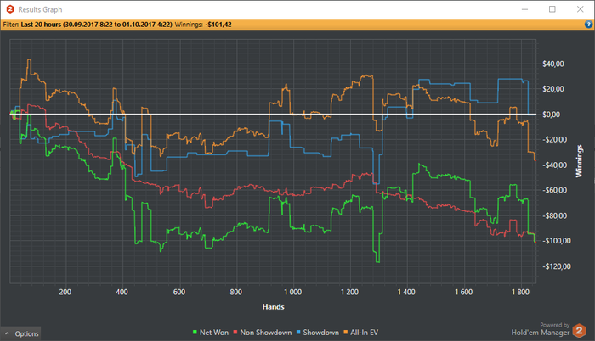Click the $40,00 axis label
The width and height of the screenshot is (595, 341).
pos(552,64)
